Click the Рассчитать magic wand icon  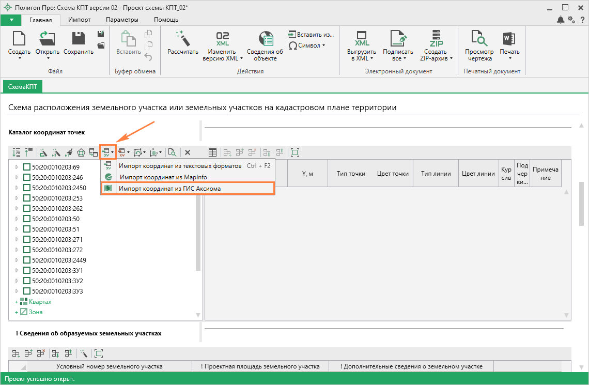tap(183, 39)
